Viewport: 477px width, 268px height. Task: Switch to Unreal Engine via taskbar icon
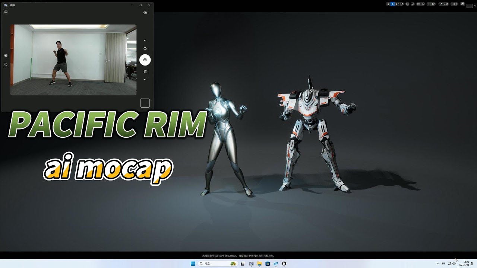point(284,264)
